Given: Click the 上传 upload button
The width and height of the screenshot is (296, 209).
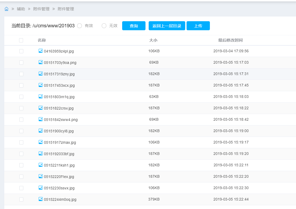Looking at the screenshot, I should (x=198, y=26).
